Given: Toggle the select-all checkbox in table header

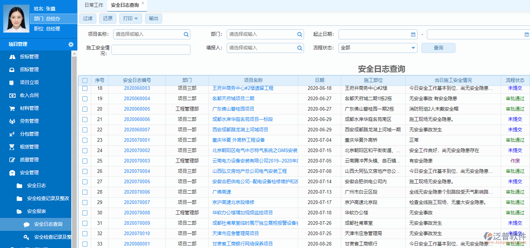Looking at the screenshot, I should (x=85, y=80).
